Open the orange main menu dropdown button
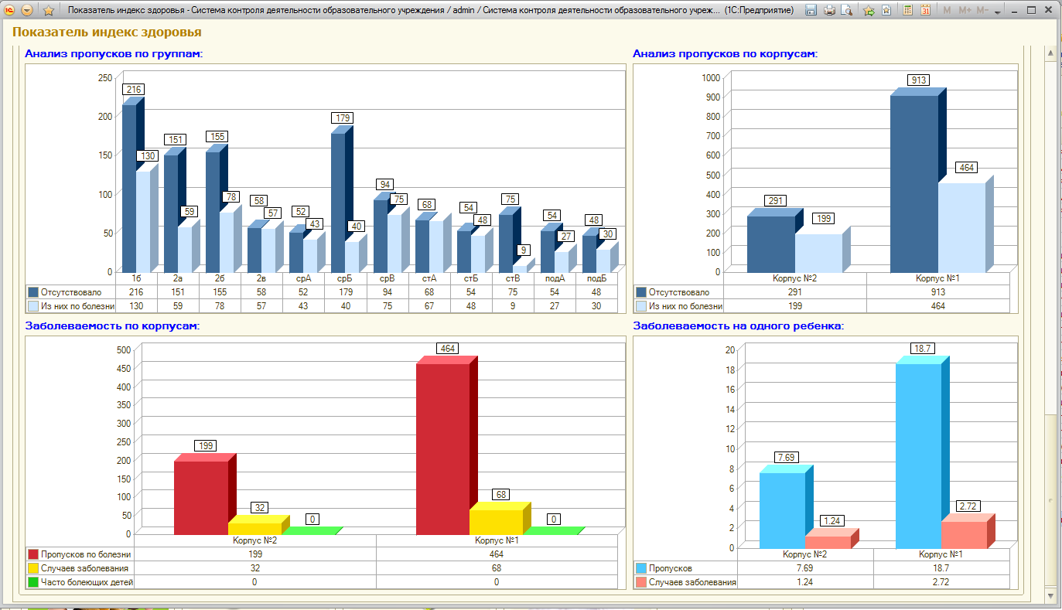 tap(27, 11)
